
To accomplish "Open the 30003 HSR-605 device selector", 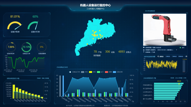I will 165,50.
